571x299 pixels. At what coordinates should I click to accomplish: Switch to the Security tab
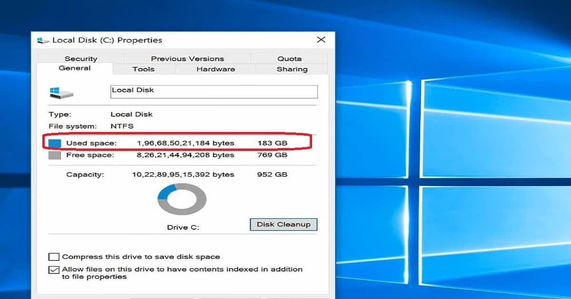click(81, 58)
